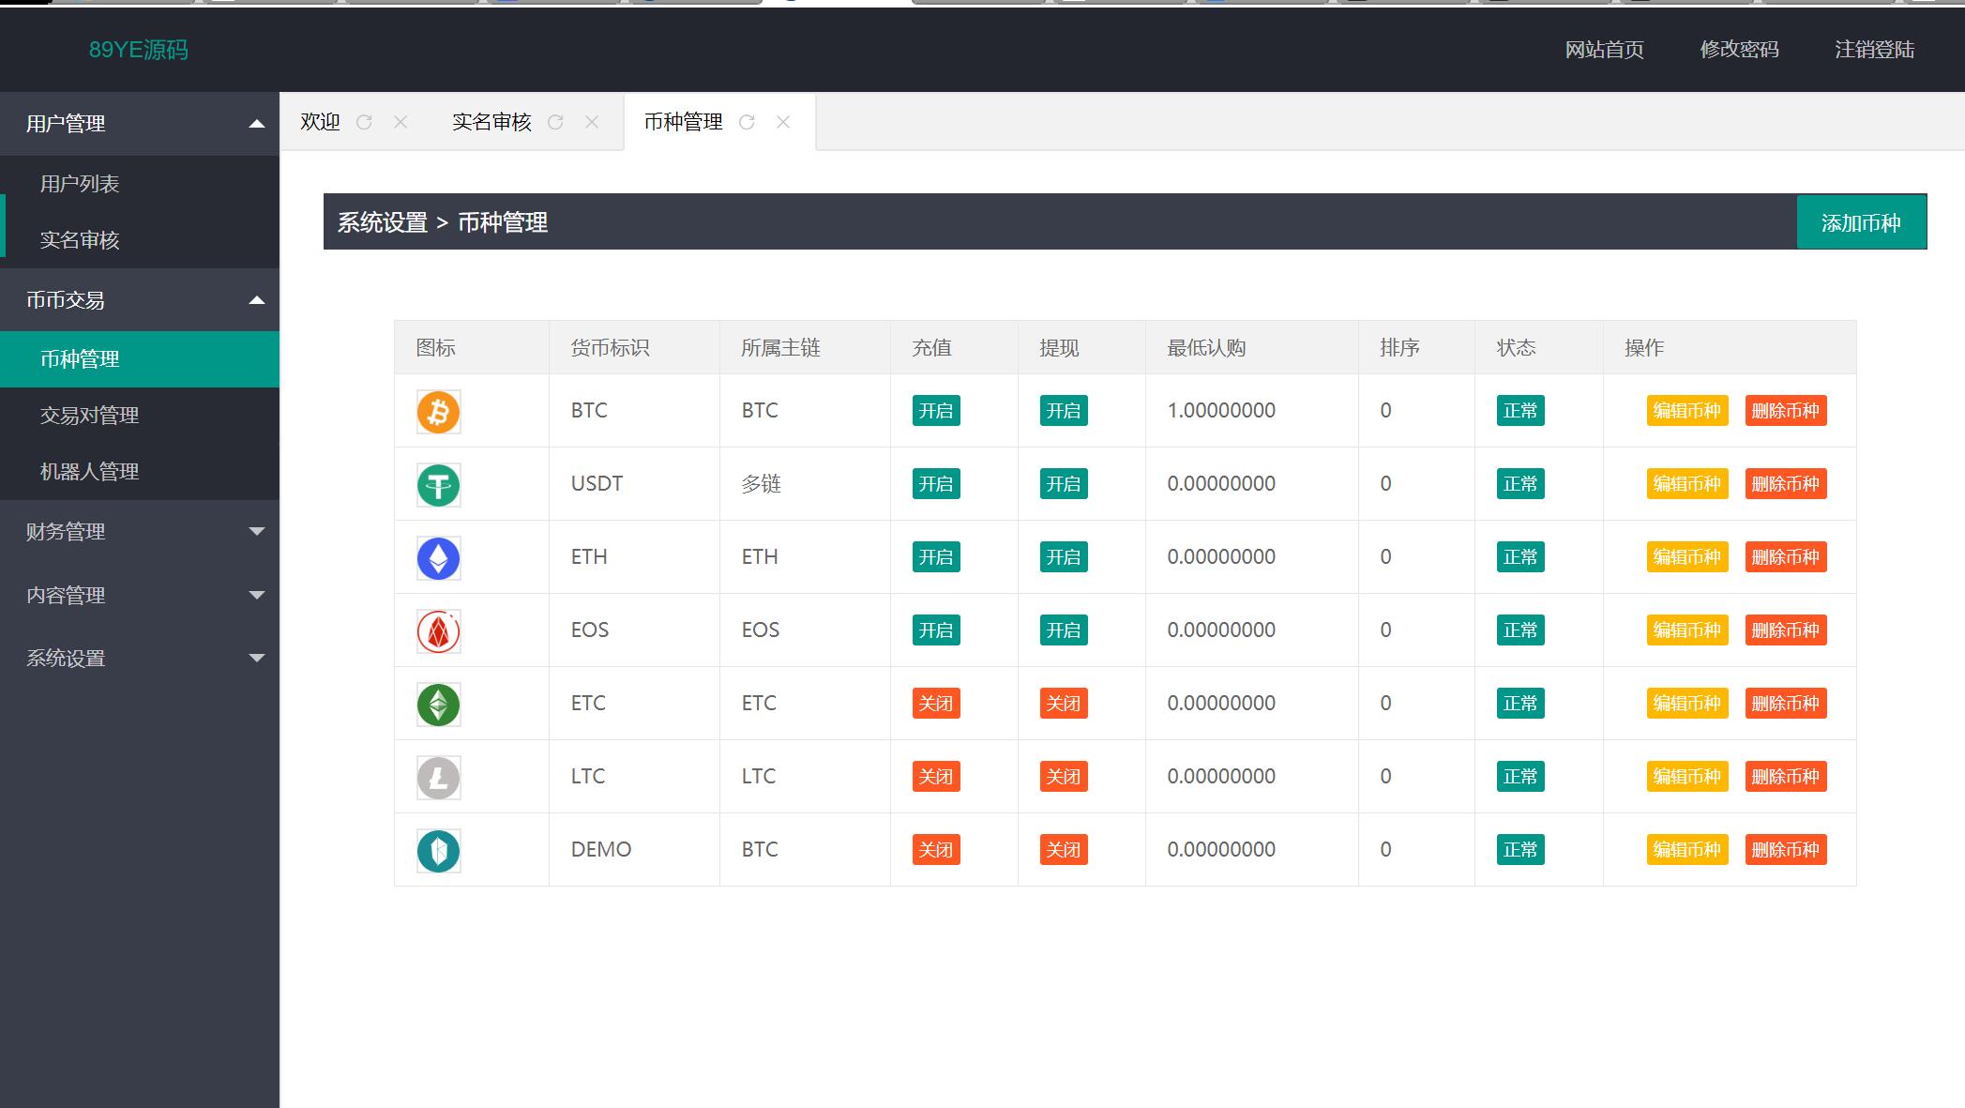Image resolution: width=1965 pixels, height=1108 pixels.
Task: Click 删除币种 for the LTC row
Action: coord(1785,777)
